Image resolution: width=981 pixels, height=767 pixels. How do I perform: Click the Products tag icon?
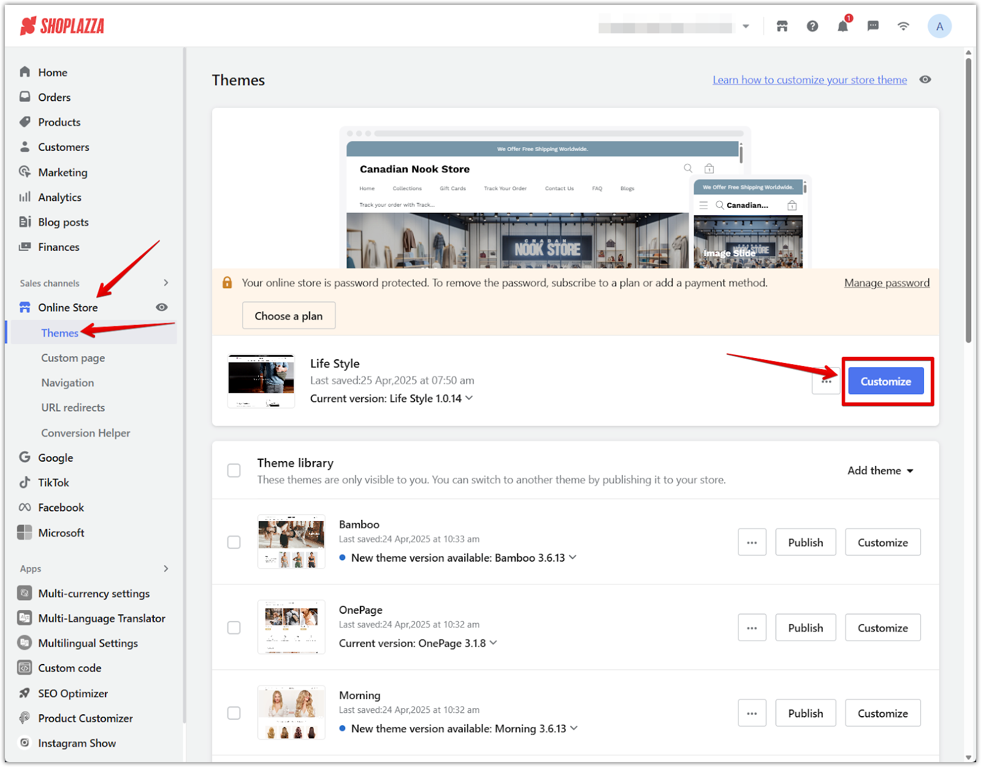25,122
